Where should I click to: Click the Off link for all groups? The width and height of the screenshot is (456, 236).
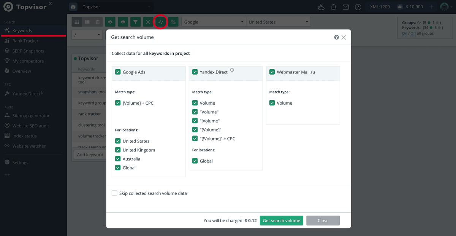(x=413, y=33)
